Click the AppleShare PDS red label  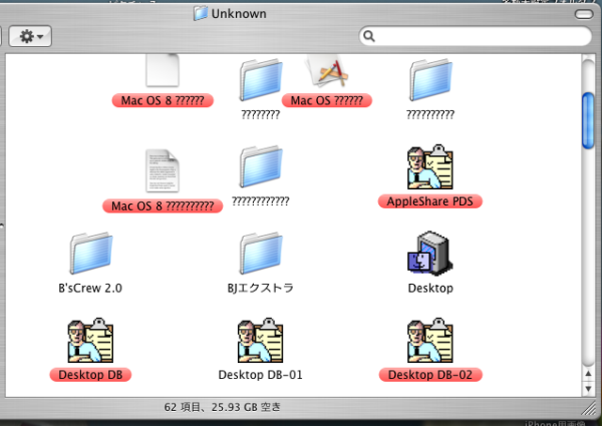point(431,201)
